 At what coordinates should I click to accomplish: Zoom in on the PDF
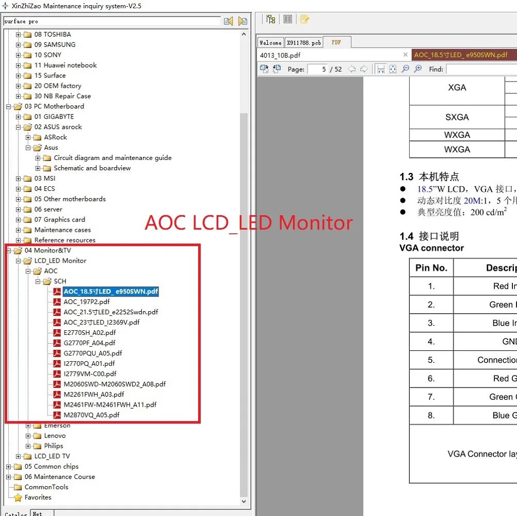[418, 69]
